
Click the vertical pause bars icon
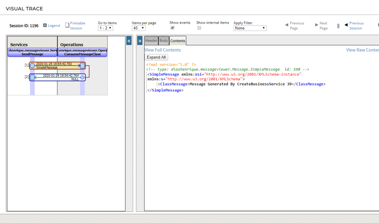coord(338,26)
